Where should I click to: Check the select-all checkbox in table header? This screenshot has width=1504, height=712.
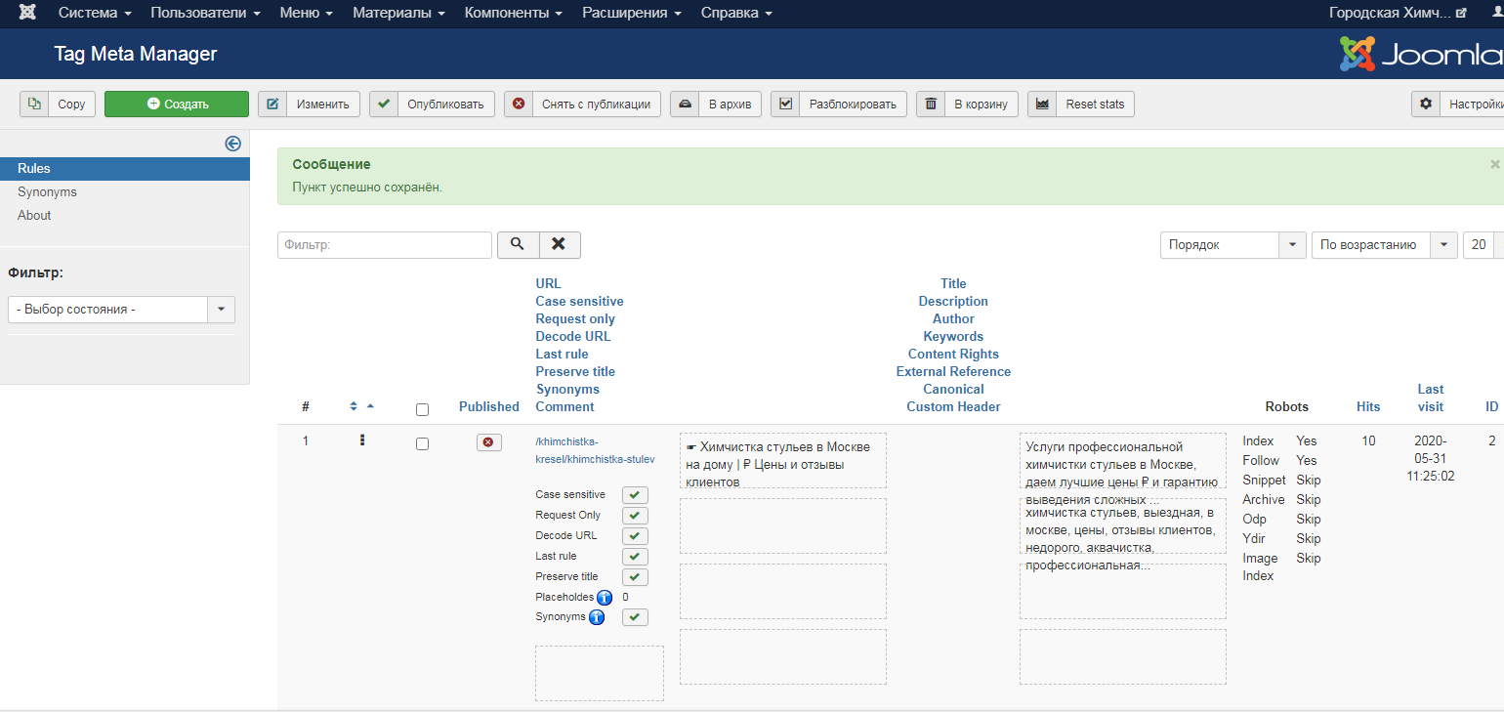[422, 409]
